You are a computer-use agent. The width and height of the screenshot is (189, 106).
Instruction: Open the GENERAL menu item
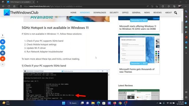click(x=136, y=12)
